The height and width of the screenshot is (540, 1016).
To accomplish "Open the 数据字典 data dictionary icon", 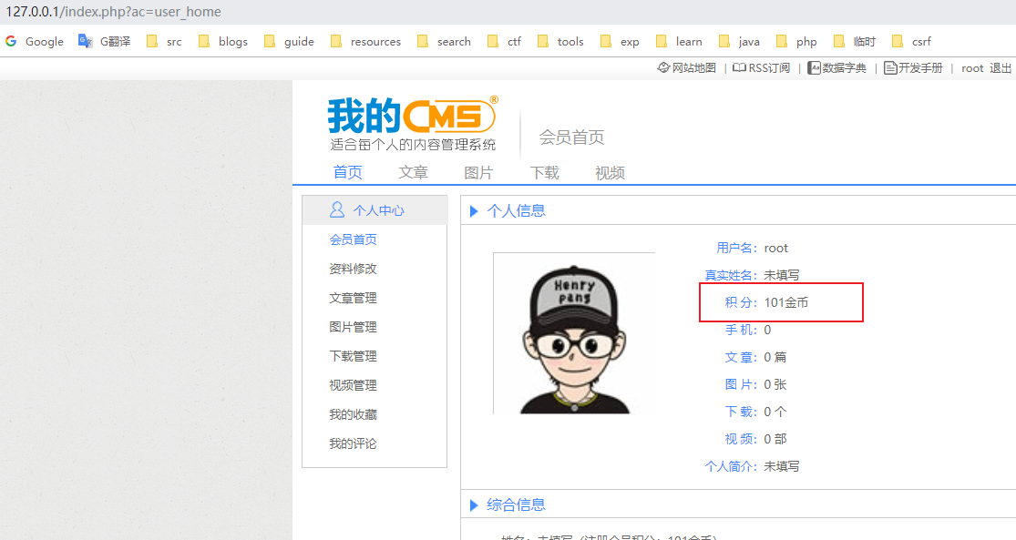I will pyautogui.click(x=814, y=68).
